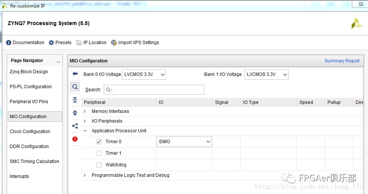
Task: Click the IO column header
Action: pos(184,102)
